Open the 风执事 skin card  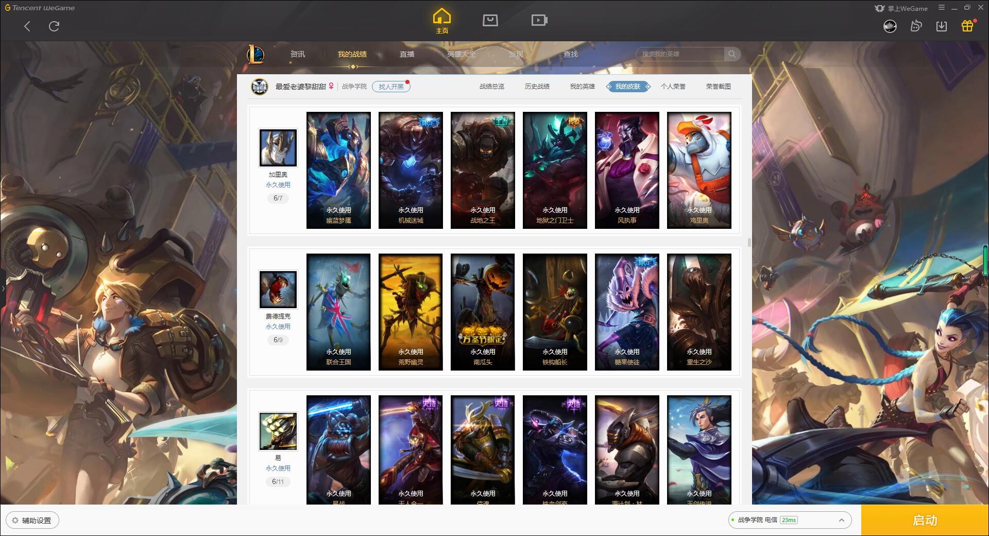tap(627, 170)
